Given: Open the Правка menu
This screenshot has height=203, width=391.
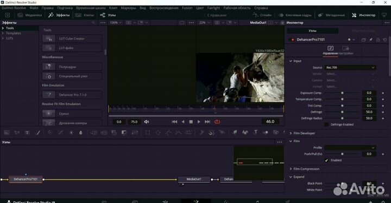Looking at the screenshot, I should (x=47, y=8).
